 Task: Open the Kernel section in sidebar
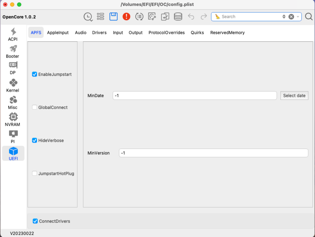(13, 86)
